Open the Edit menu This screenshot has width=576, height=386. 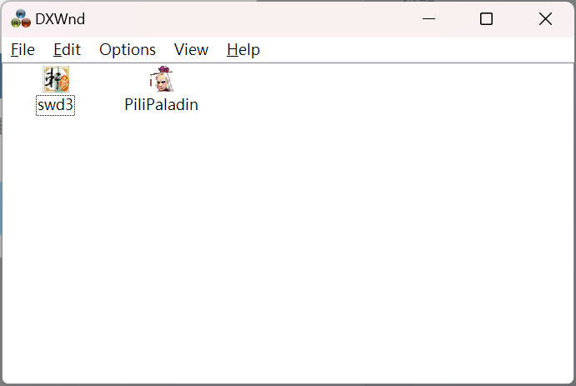[67, 49]
